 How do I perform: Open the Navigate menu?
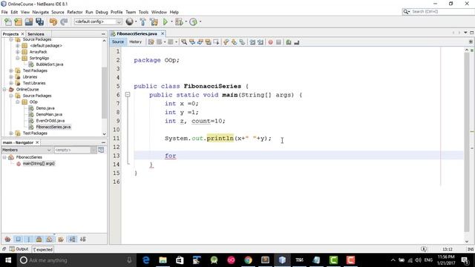(x=40, y=12)
